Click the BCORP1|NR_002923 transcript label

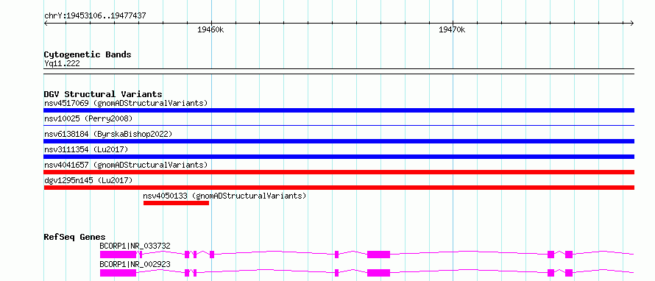coord(135,264)
